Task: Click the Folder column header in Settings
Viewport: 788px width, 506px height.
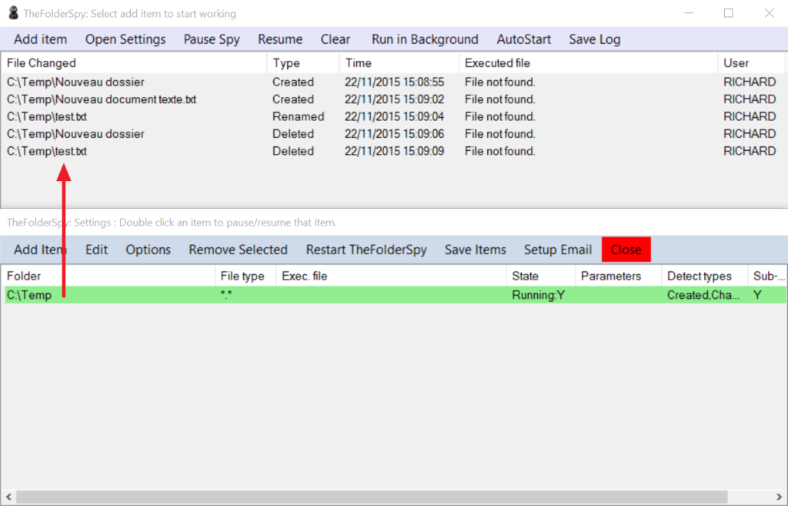Action: (x=108, y=276)
